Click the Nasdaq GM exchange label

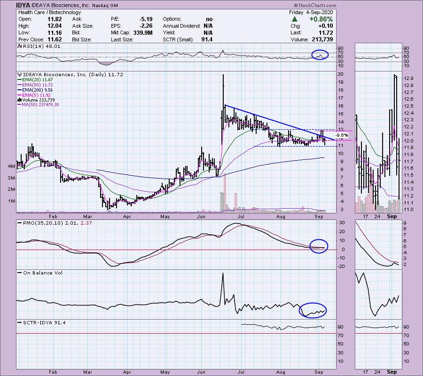[105, 5]
